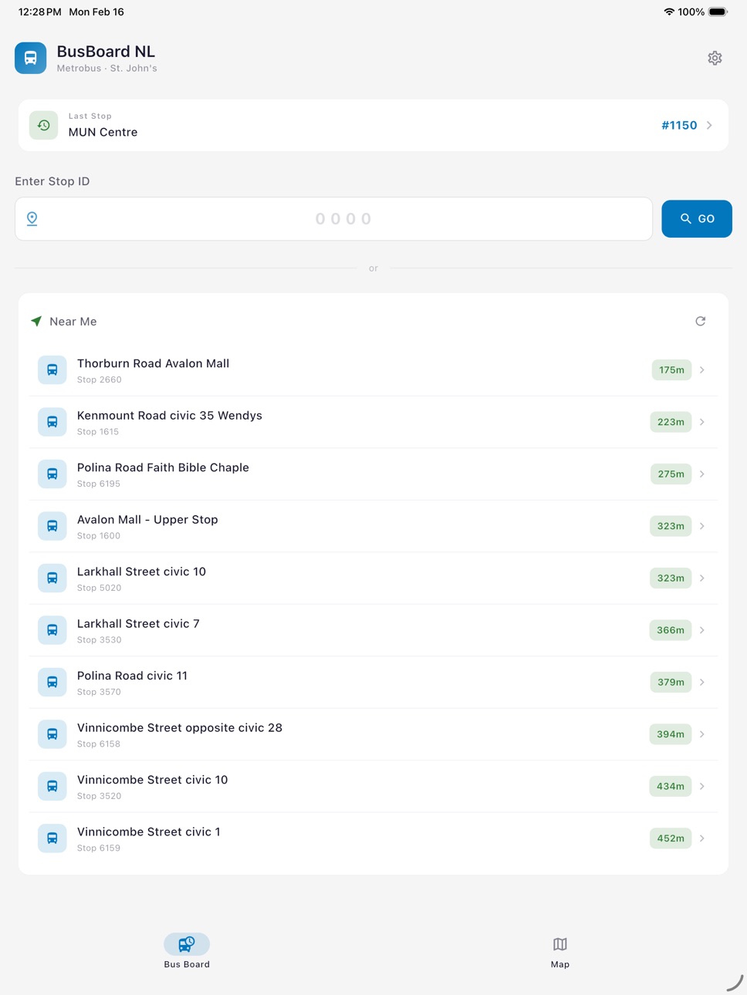Image resolution: width=747 pixels, height=995 pixels.
Task: Select the Bus Board tab
Action: coord(187,952)
